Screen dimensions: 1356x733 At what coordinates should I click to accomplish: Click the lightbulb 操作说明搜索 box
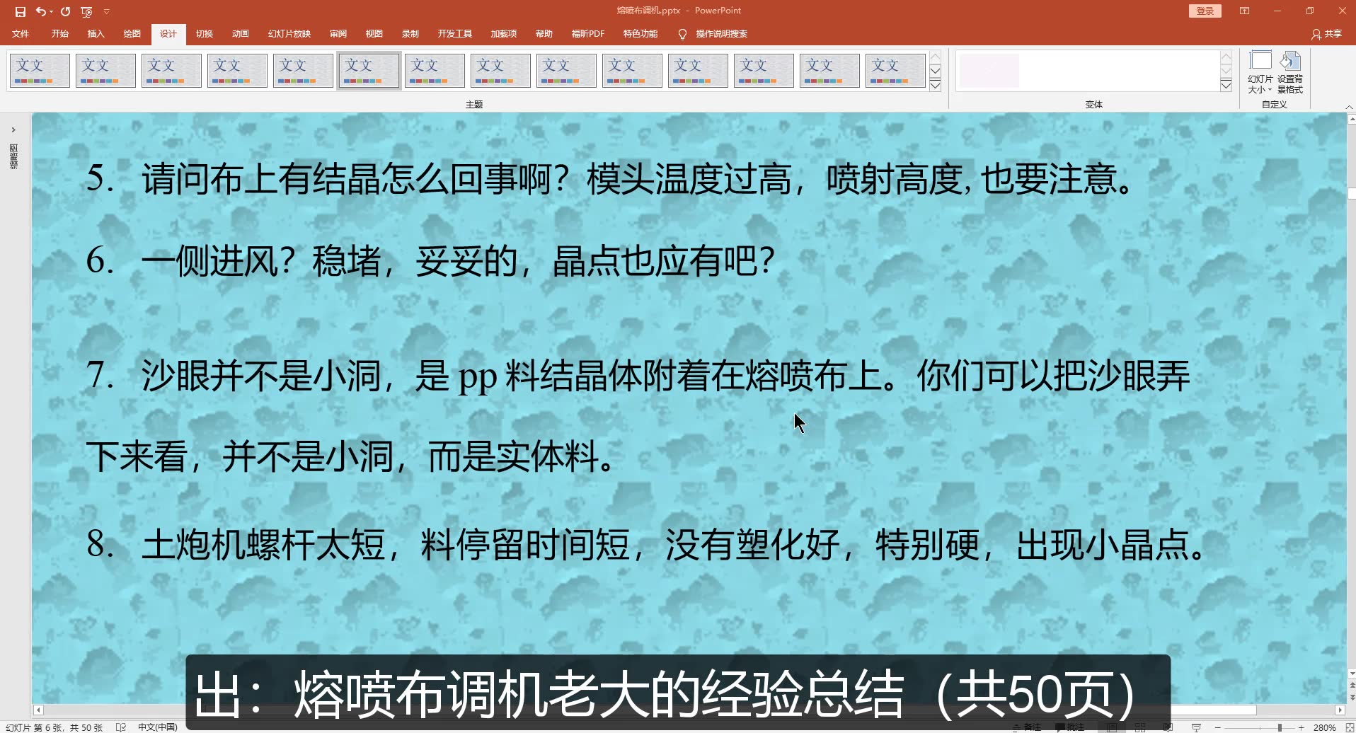pos(713,34)
